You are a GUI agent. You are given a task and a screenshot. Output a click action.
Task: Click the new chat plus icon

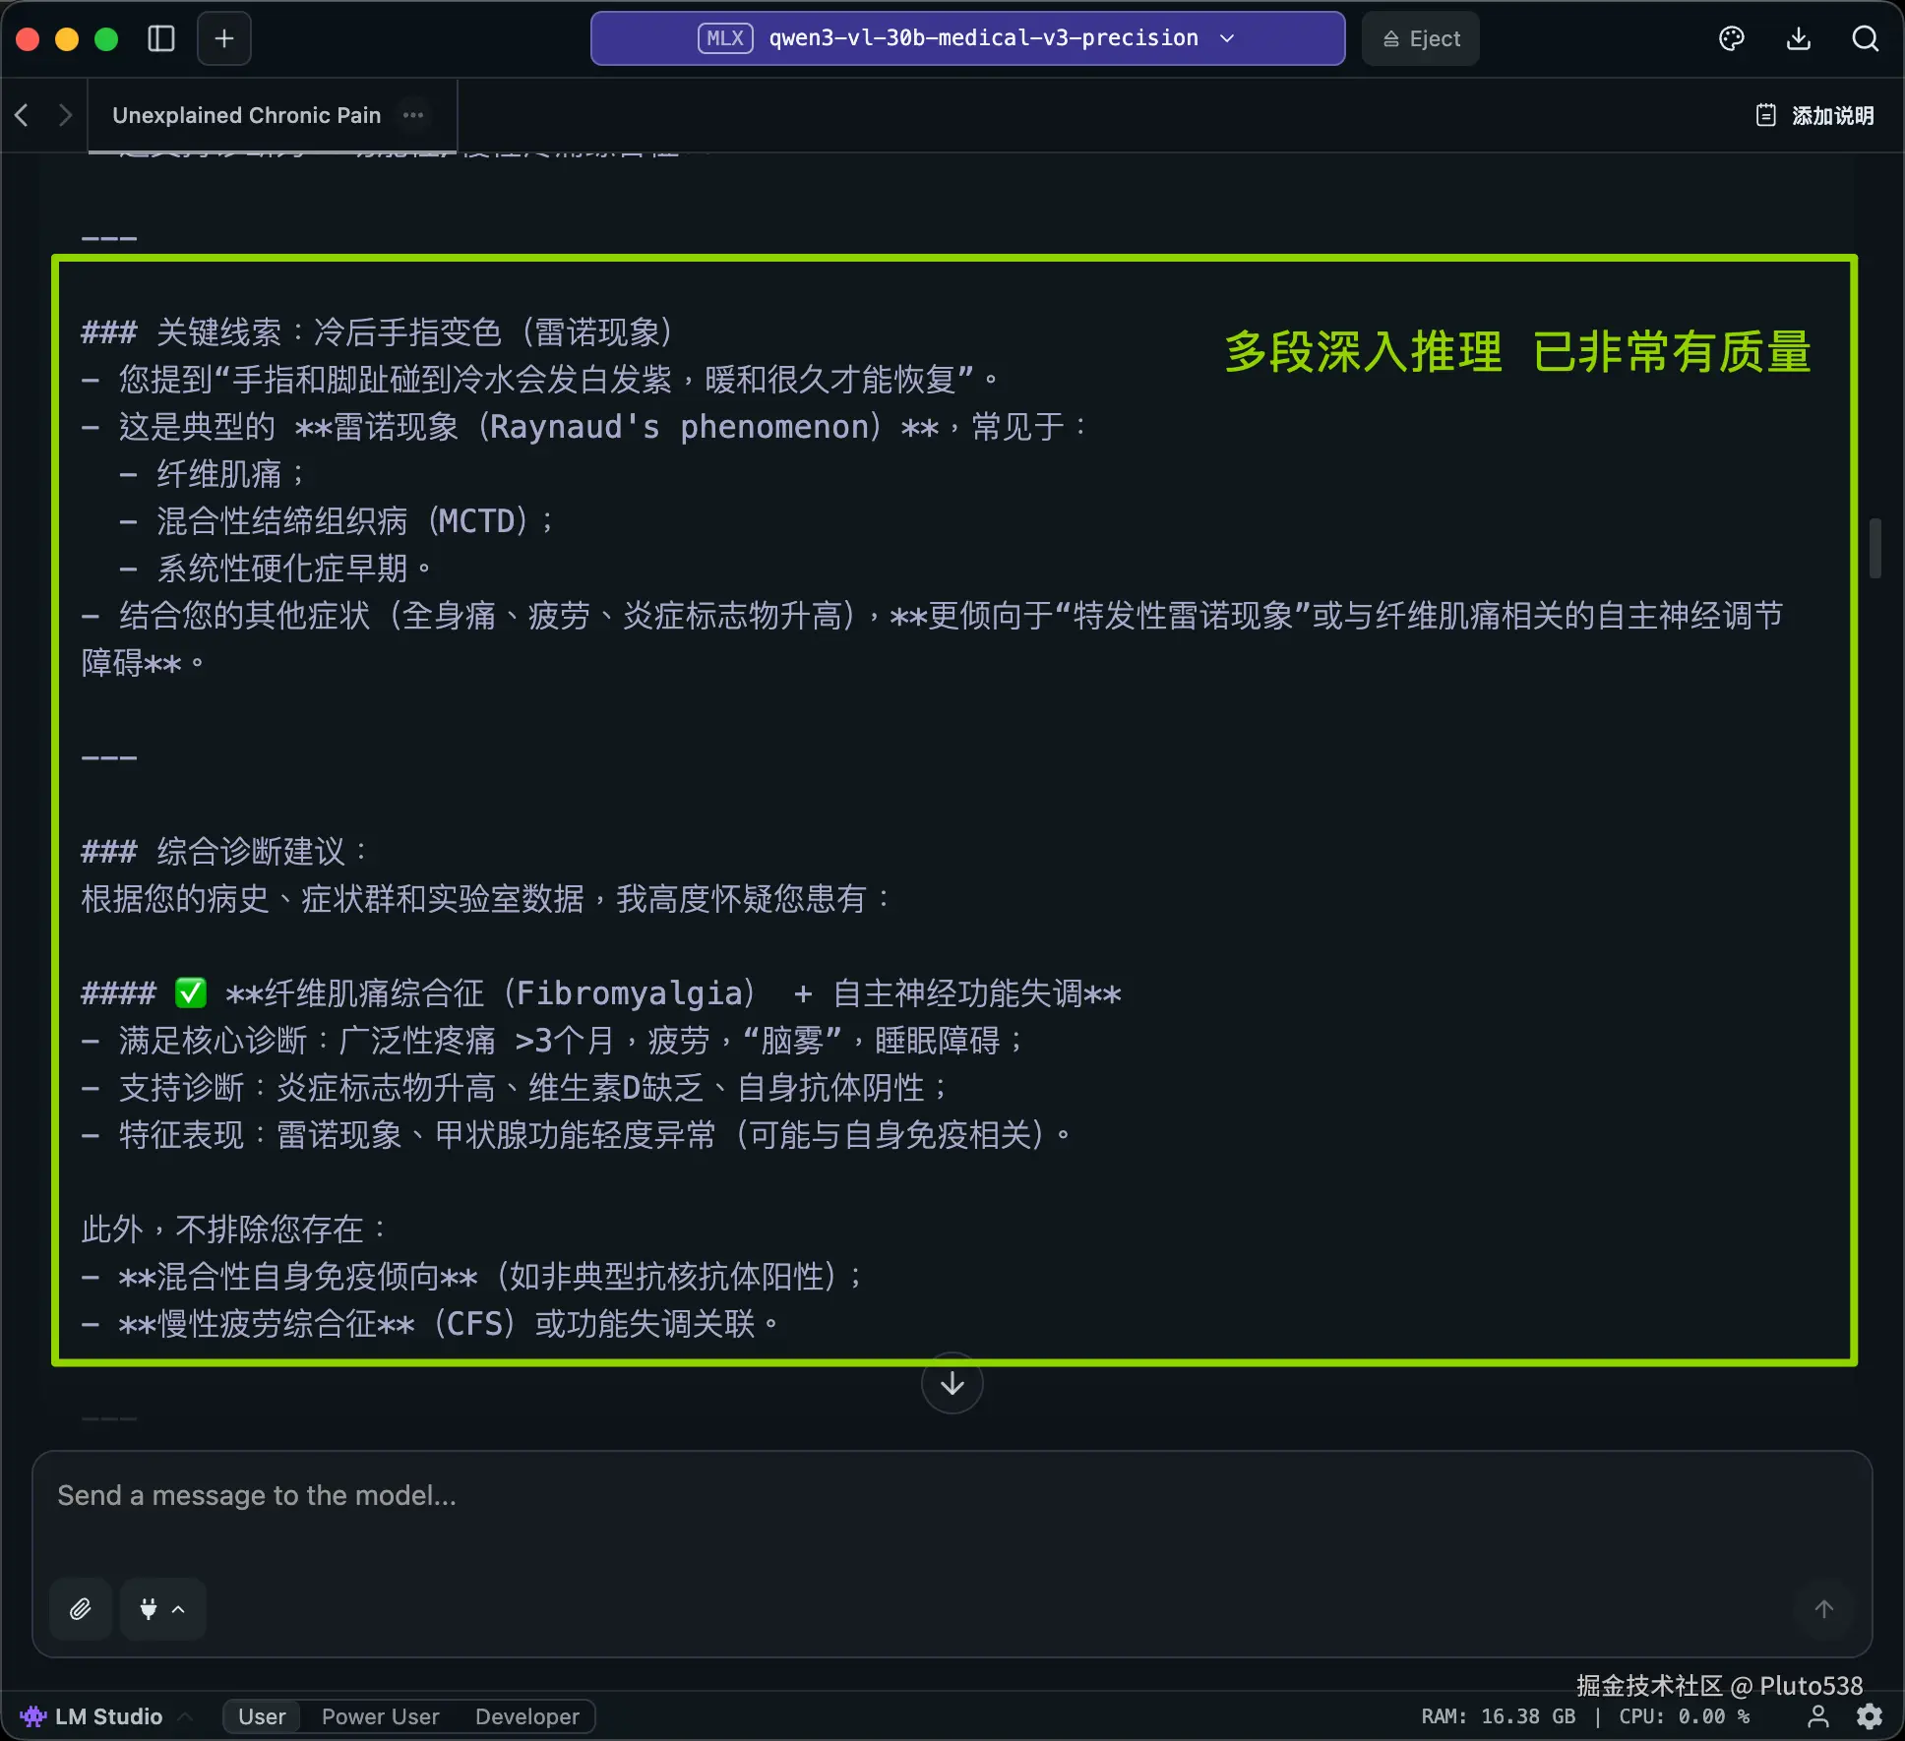(224, 38)
